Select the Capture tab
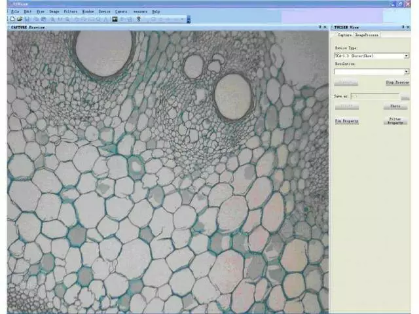419x314 pixels. [x=344, y=35]
